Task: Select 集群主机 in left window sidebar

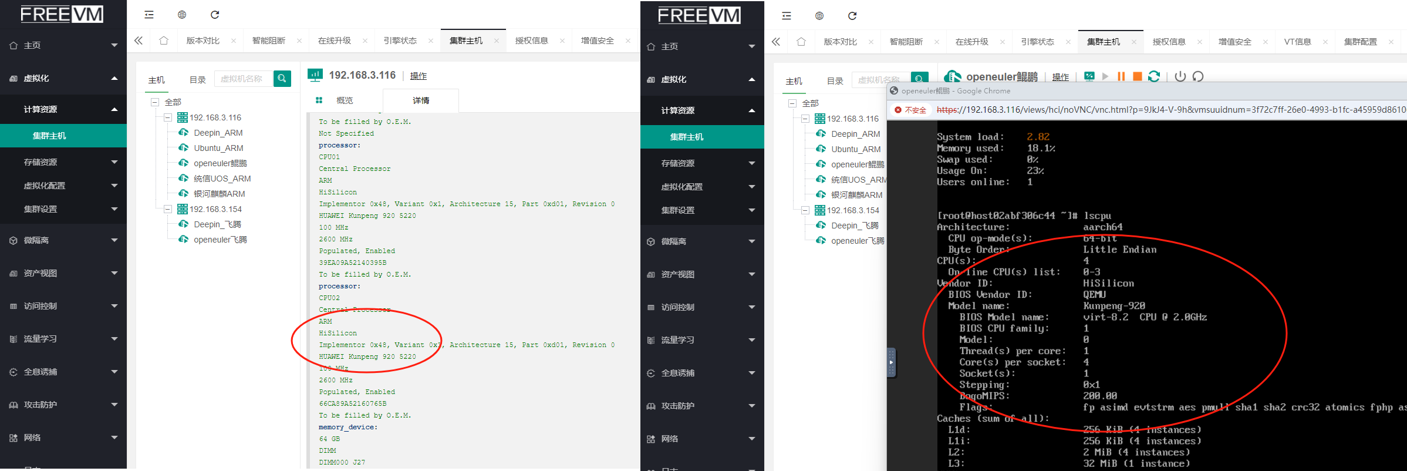Action: pos(63,136)
